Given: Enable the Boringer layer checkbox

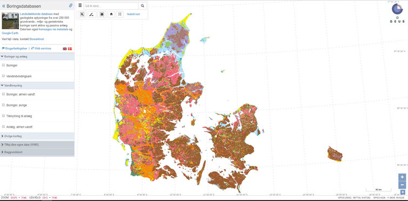Looking at the screenshot, I should pos(3,65).
